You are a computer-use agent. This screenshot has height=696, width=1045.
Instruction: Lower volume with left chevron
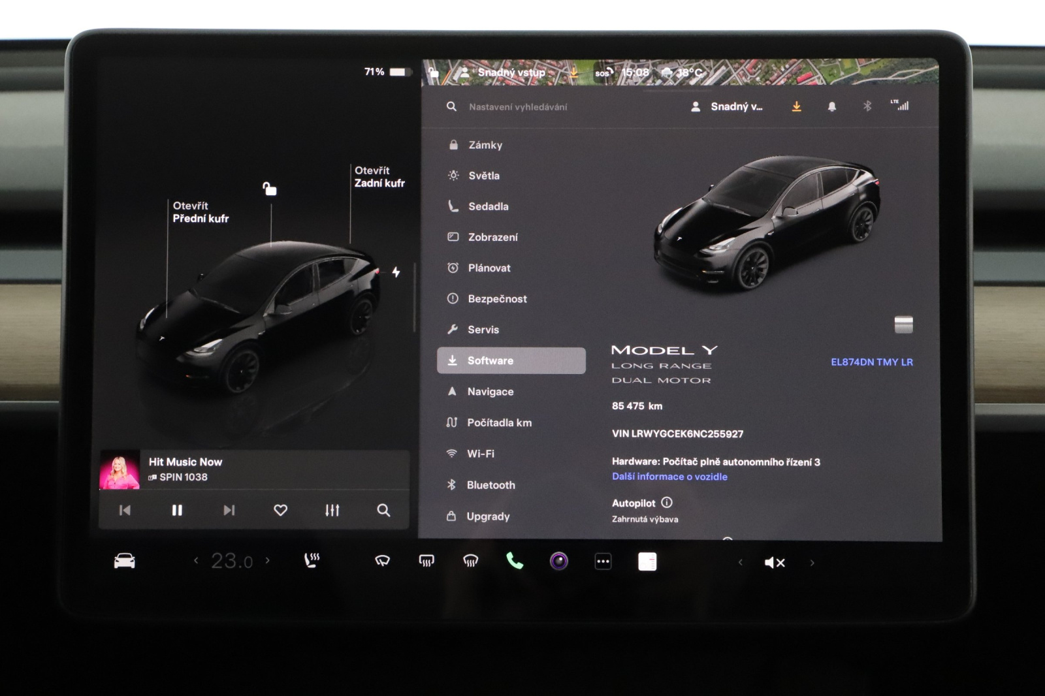740,562
